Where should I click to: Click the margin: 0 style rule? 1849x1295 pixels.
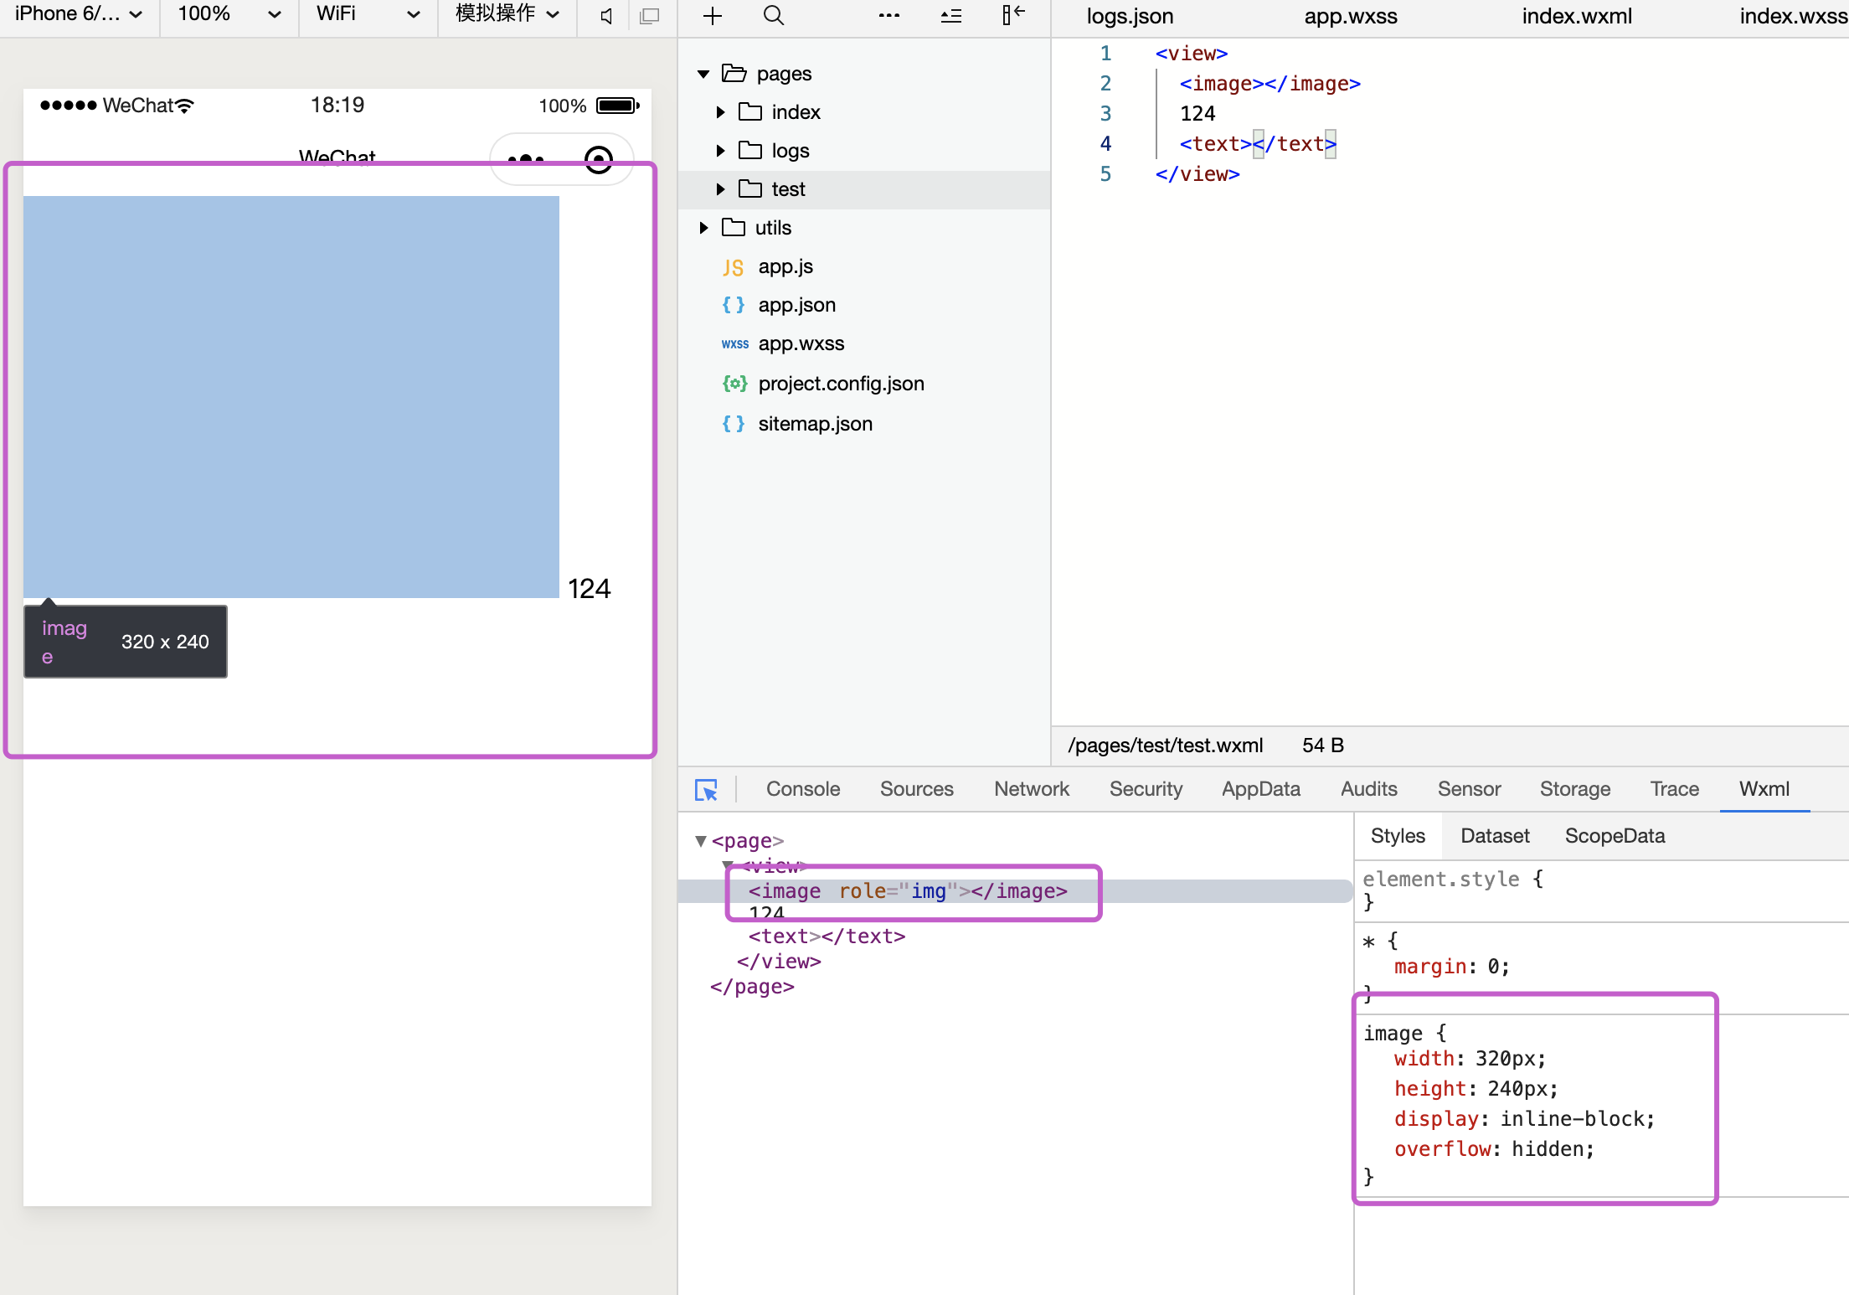1451,967
